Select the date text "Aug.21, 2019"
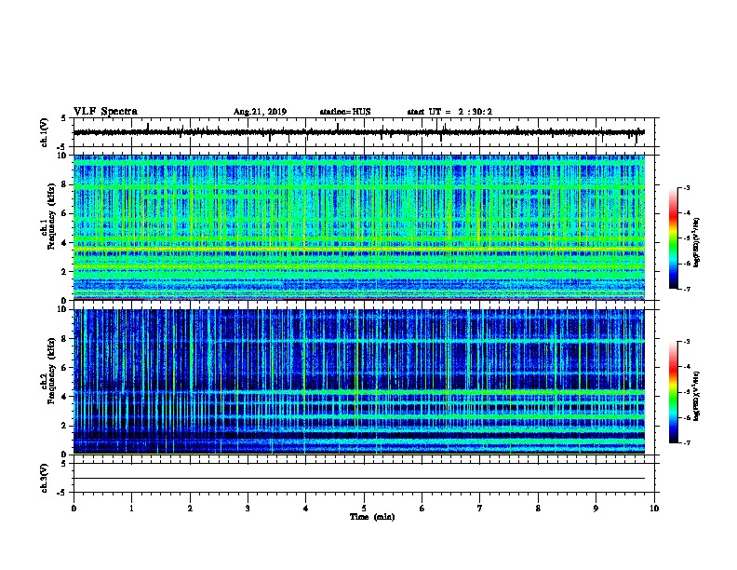The image size is (737, 570). click(260, 112)
